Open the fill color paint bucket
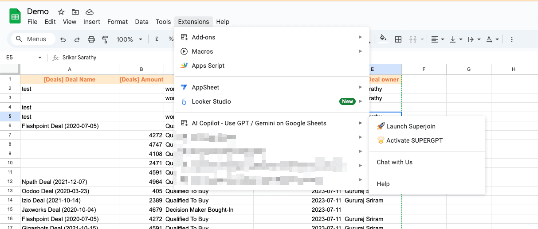Image resolution: width=538 pixels, height=229 pixels. (384, 39)
